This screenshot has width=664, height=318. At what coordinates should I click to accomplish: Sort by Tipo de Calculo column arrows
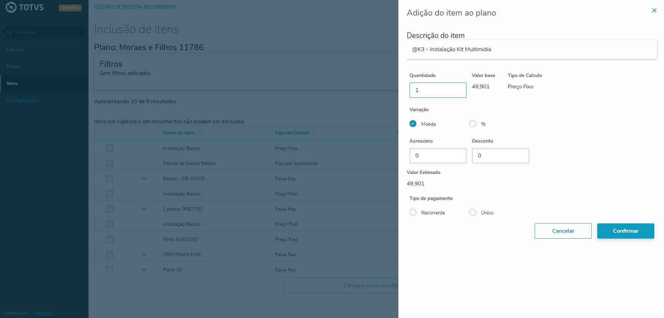(314, 133)
